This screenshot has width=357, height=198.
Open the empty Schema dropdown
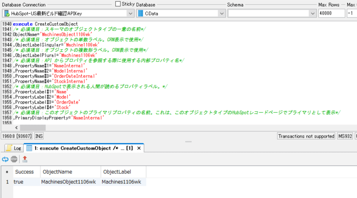[313, 13]
